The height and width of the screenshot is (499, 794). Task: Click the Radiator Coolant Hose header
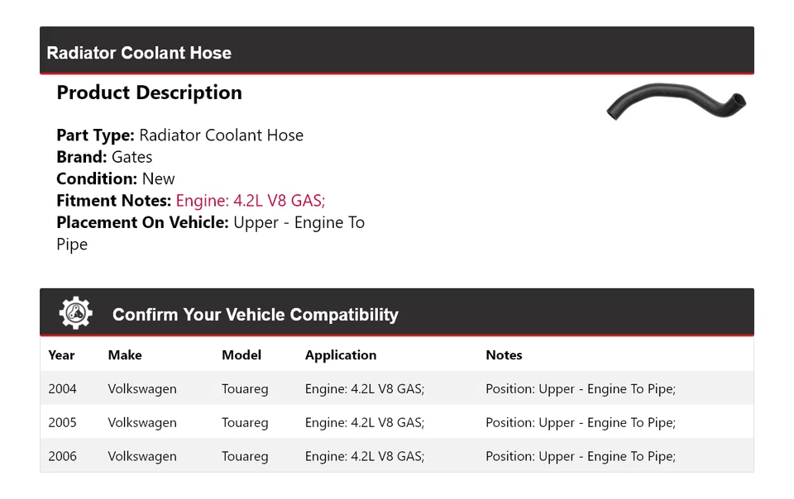click(139, 53)
